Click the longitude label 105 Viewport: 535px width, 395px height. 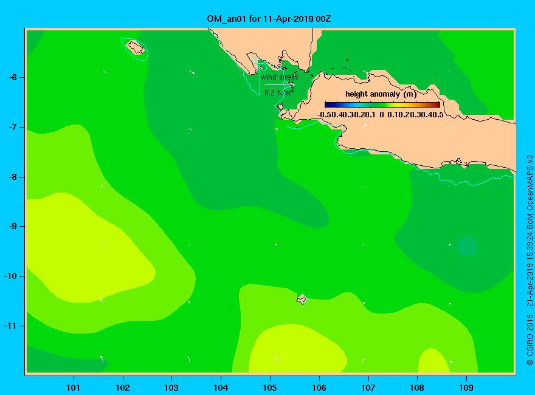point(270,388)
